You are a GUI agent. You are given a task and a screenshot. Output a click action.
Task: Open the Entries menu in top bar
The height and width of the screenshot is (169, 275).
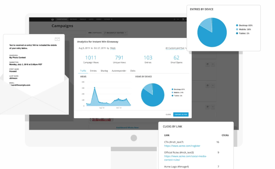click(73, 19)
